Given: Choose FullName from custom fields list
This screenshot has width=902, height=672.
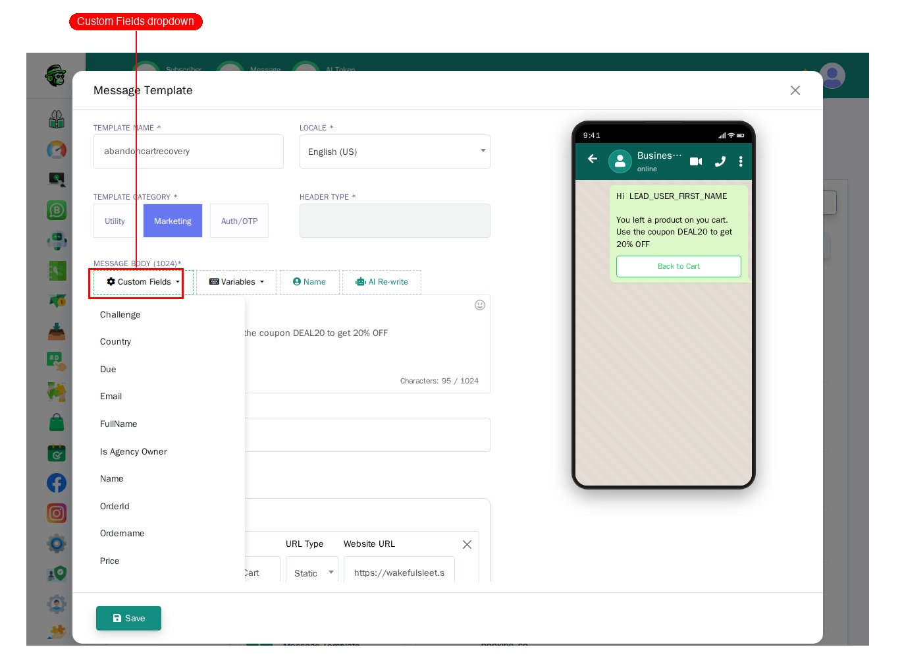Looking at the screenshot, I should pos(119,424).
